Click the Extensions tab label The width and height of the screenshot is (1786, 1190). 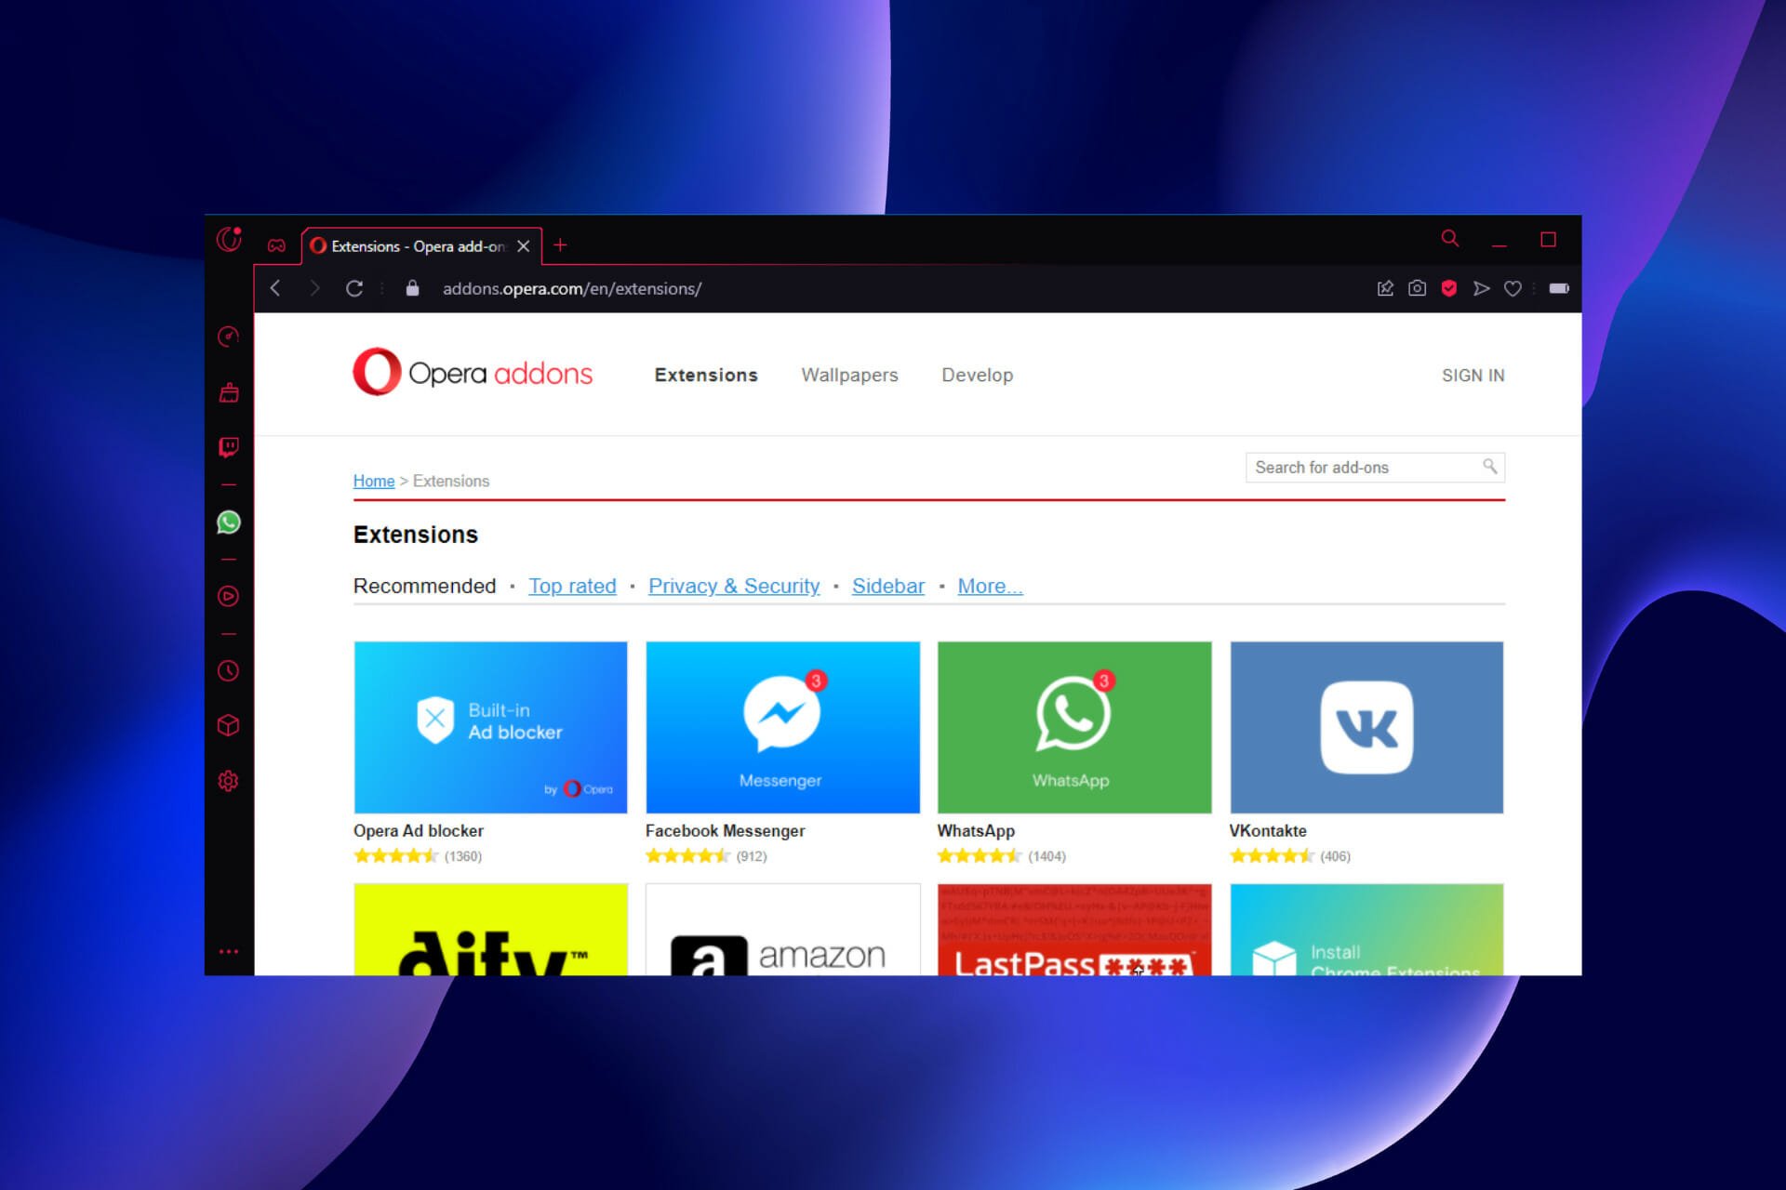tap(707, 375)
